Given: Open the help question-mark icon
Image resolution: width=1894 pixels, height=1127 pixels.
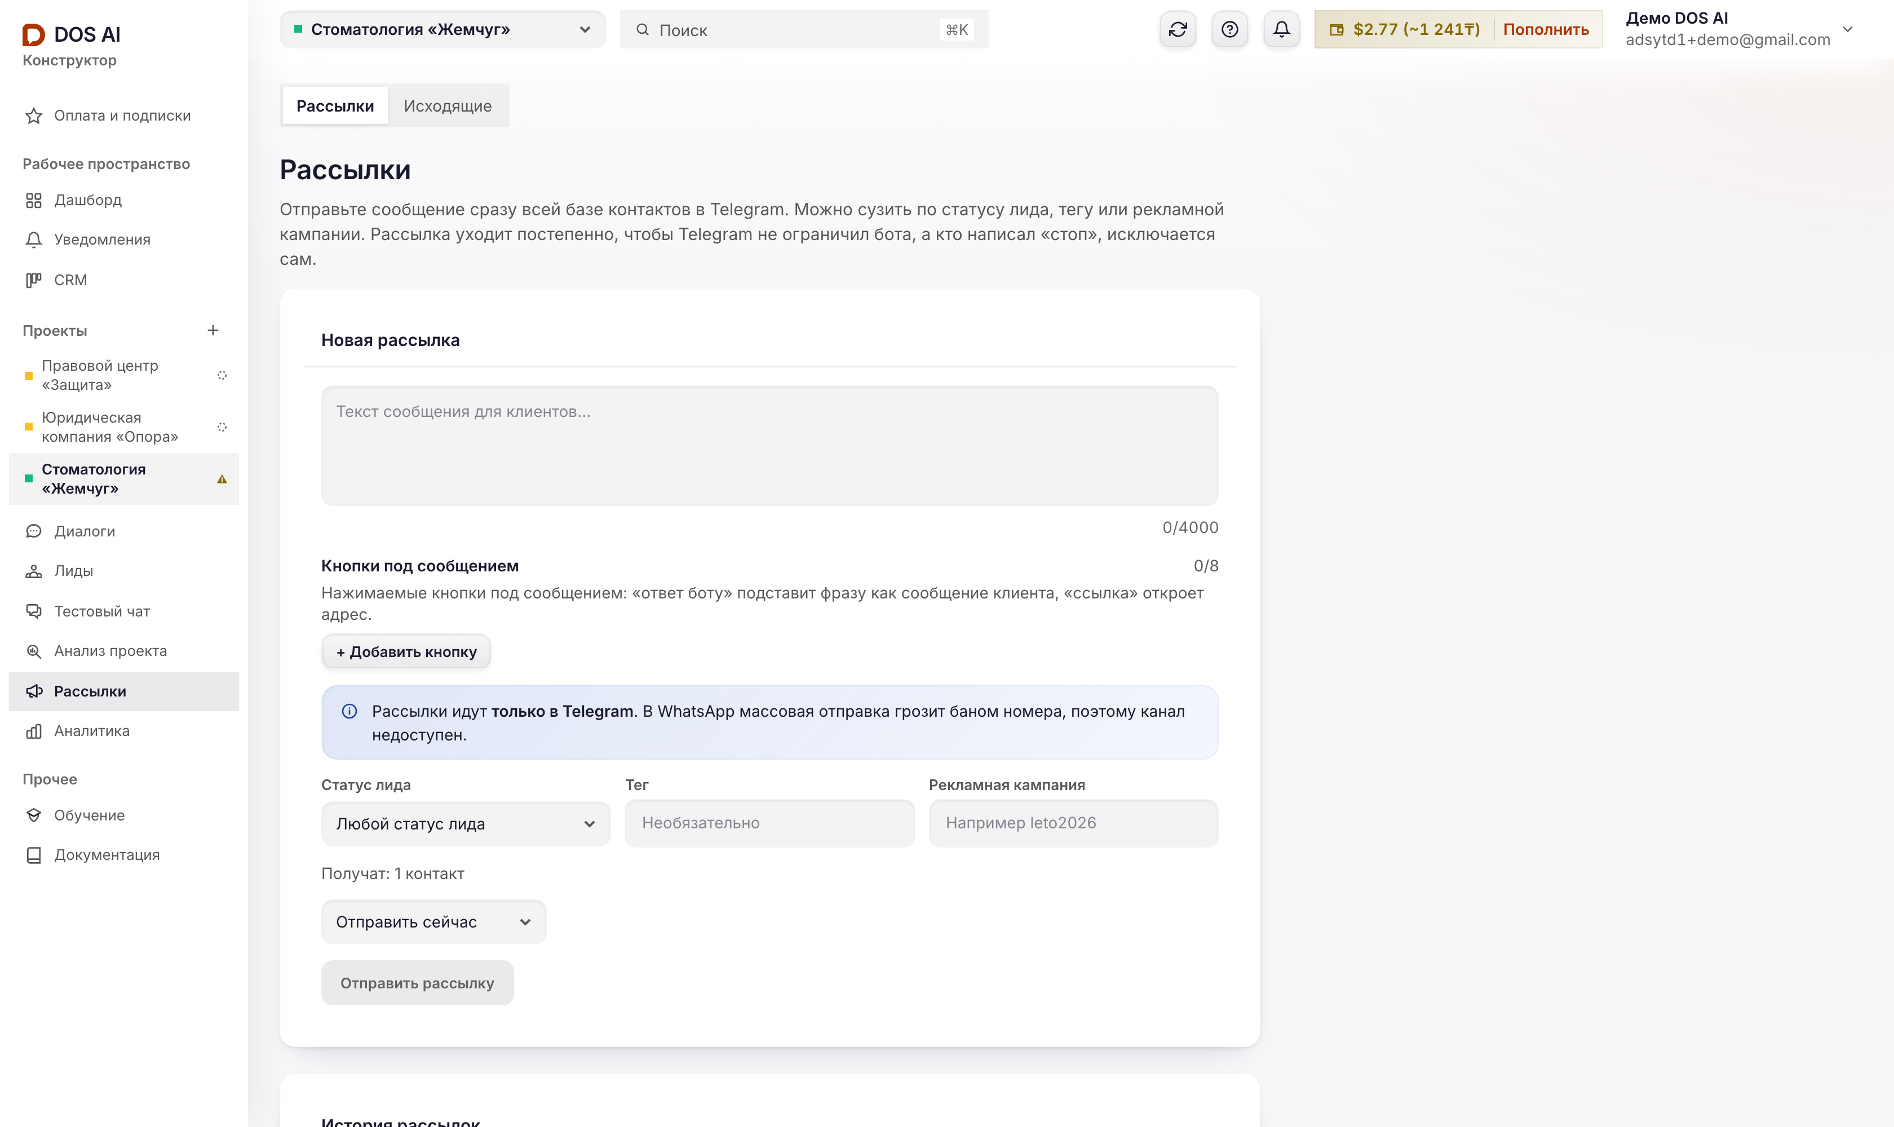Looking at the screenshot, I should click(1229, 30).
